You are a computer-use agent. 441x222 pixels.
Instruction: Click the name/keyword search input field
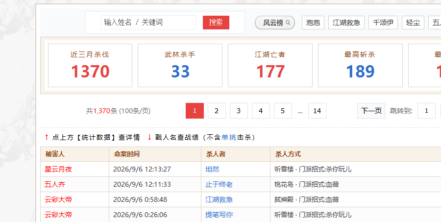148,23
